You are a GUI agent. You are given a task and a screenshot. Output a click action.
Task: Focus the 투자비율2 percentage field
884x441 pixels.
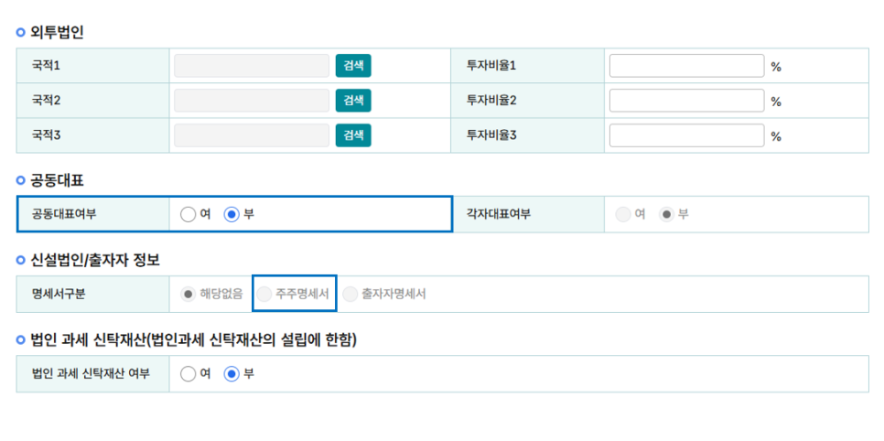click(686, 101)
